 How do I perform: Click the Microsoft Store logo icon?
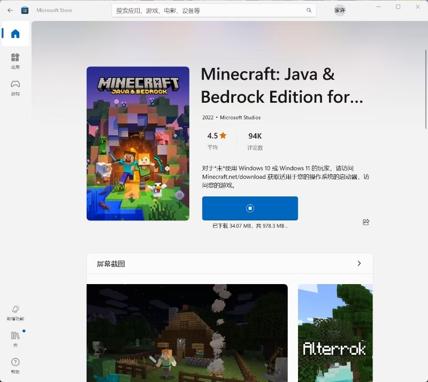click(25, 10)
